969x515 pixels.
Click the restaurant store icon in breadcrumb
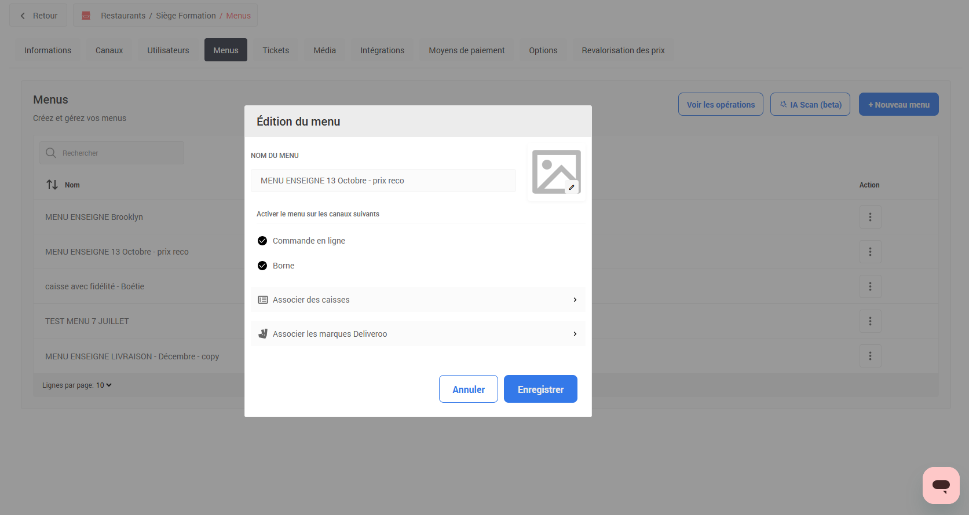86,16
